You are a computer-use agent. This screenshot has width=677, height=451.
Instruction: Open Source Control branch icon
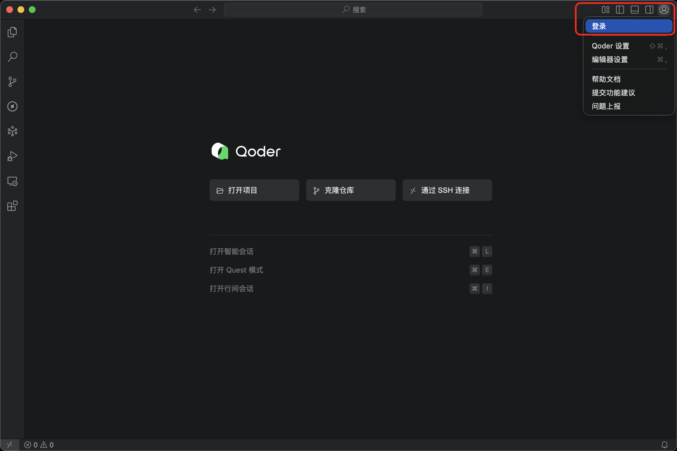pos(12,82)
